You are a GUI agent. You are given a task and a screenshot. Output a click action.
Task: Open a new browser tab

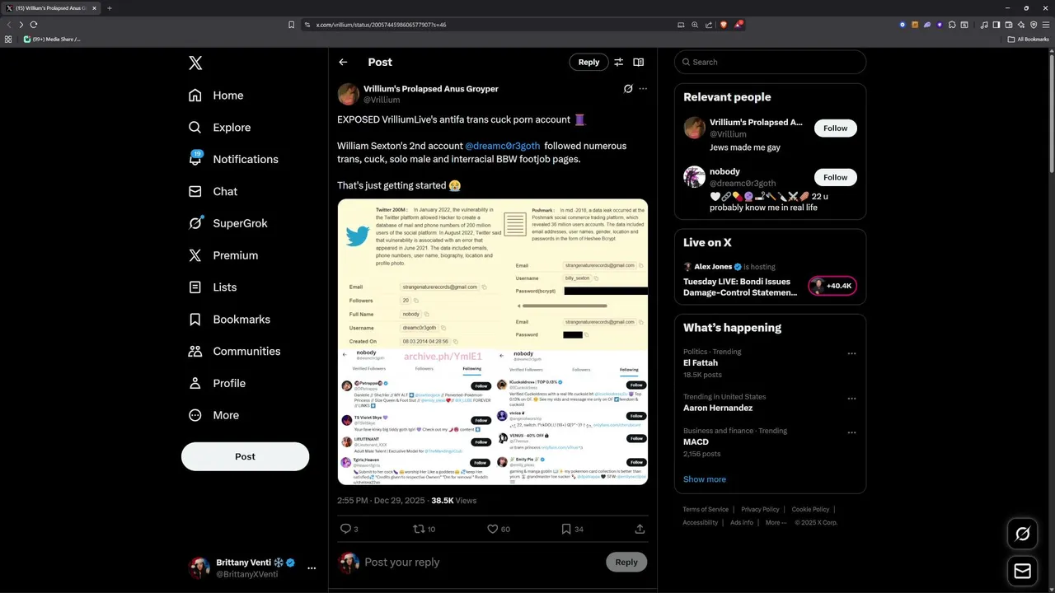[x=110, y=8]
